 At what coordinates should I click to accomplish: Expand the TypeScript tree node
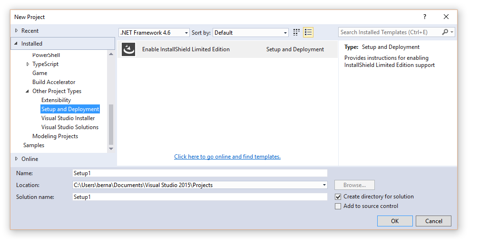click(x=28, y=64)
